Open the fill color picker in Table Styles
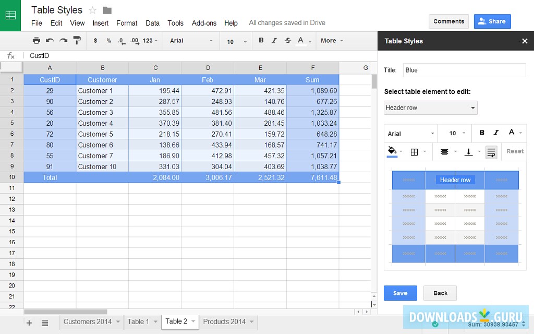 click(392, 151)
